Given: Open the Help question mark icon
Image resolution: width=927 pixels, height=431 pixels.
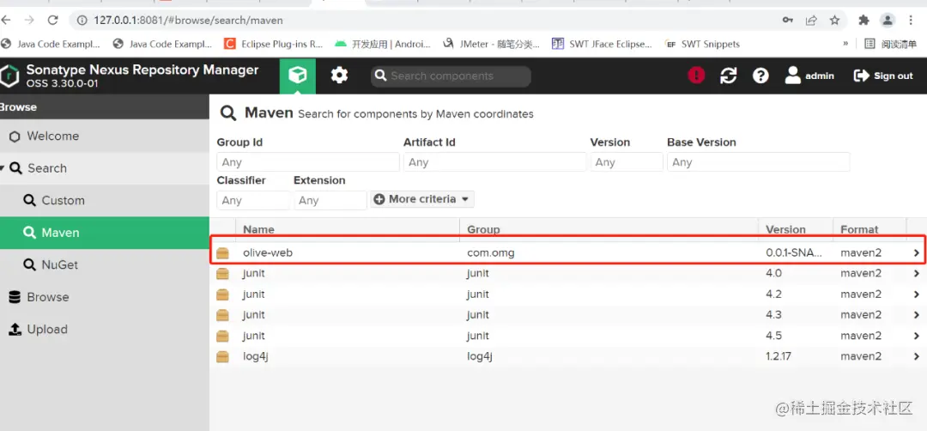Looking at the screenshot, I should pyautogui.click(x=760, y=76).
